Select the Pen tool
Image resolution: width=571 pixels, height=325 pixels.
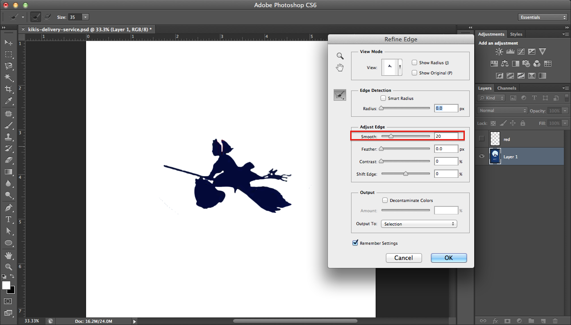tap(8, 208)
